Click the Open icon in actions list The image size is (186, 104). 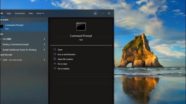55,49
